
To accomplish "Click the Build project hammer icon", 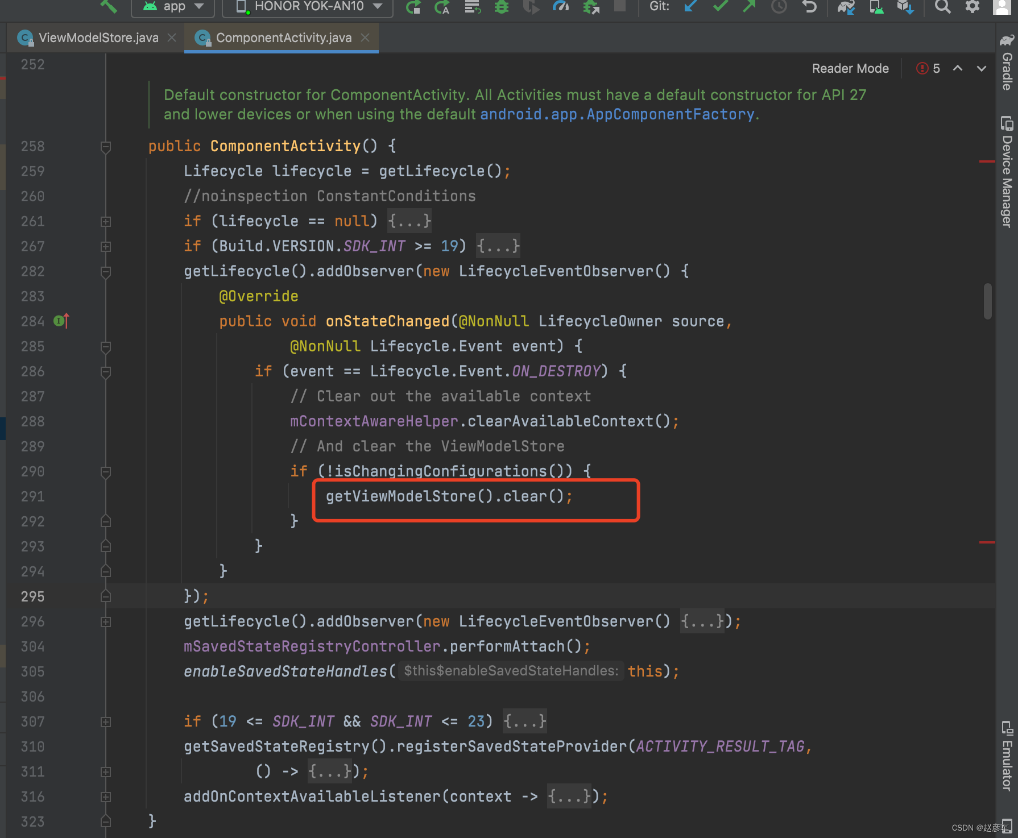I will 108,7.
